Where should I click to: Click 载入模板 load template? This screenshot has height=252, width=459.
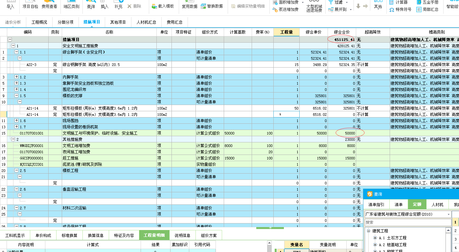(163, 6)
